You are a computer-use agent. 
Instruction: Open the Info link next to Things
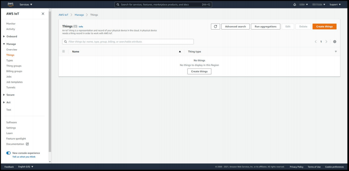[81, 27]
